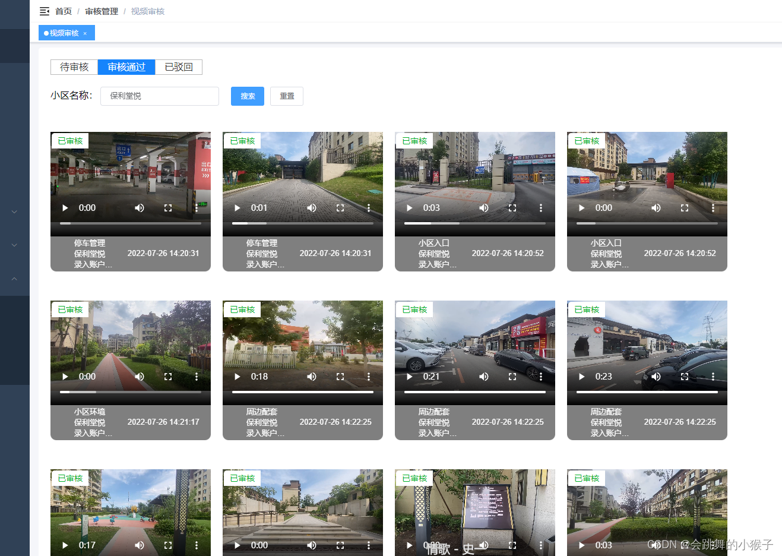Click inside the 小区名称 input field
Screen dimensions: 782x556
[x=159, y=96]
